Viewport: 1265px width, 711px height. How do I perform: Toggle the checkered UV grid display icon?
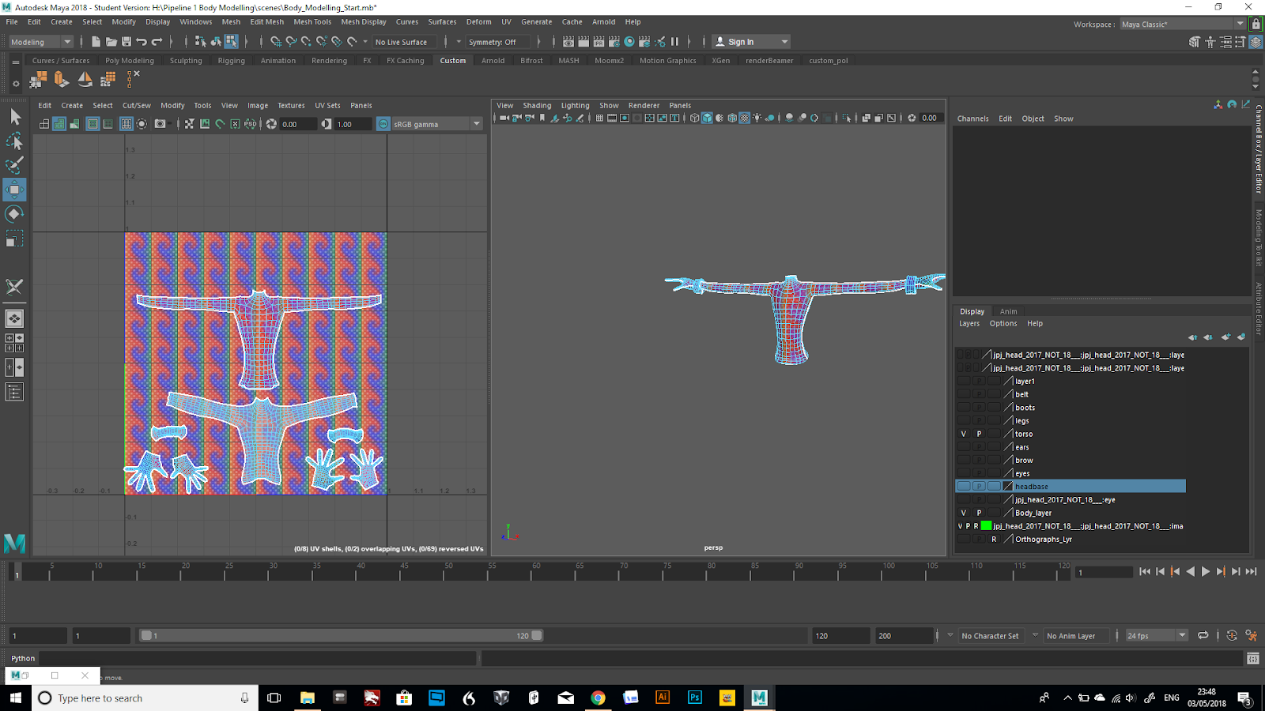coord(126,124)
